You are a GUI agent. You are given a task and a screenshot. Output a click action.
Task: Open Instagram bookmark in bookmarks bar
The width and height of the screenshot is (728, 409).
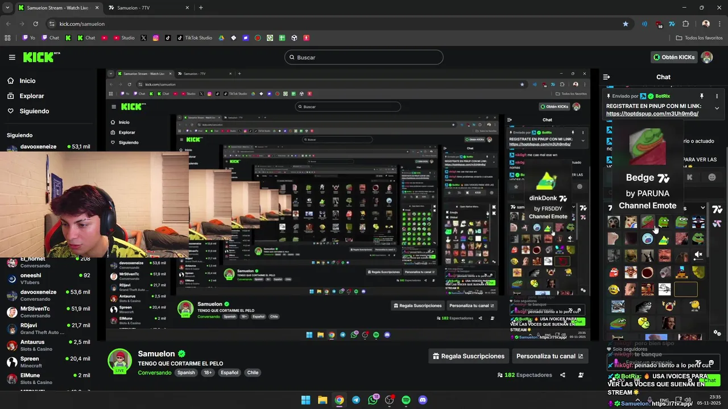(x=155, y=38)
